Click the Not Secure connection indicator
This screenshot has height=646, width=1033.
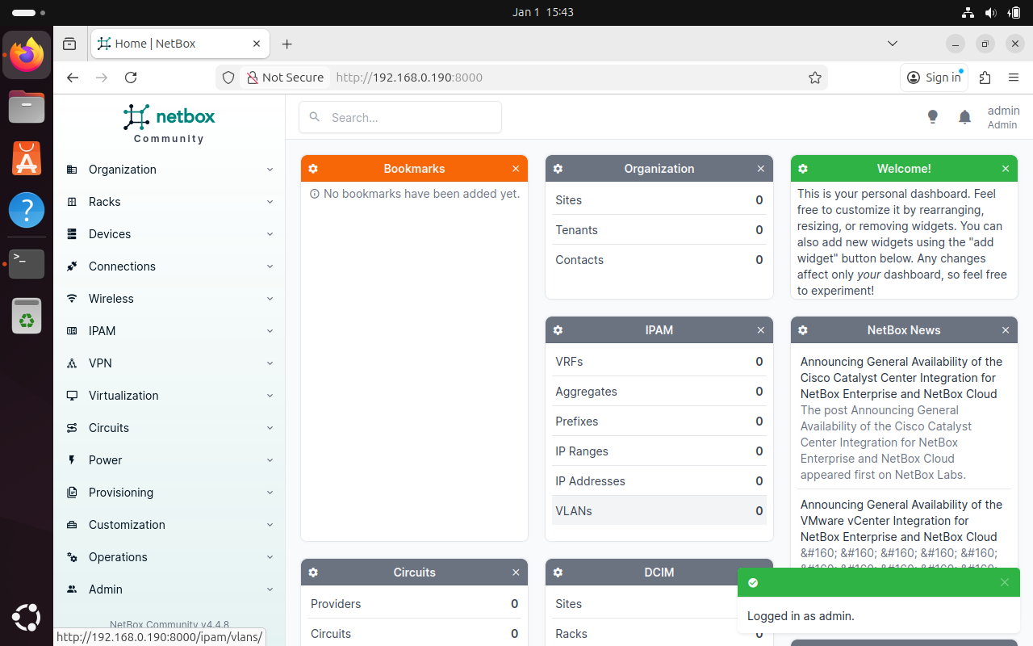285,78
